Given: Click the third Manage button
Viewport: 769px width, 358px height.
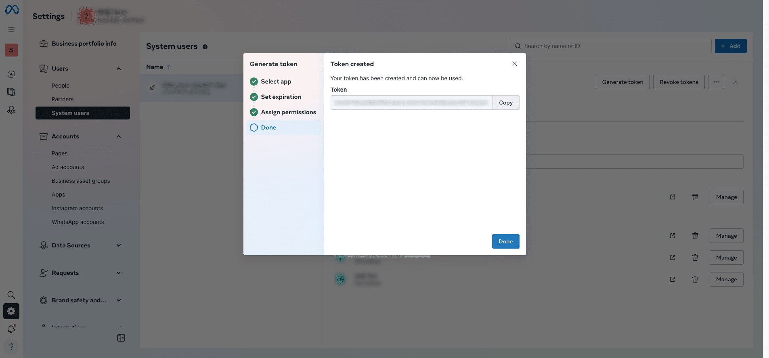Looking at the screenshot, I should pyautogui.click(x=726, y=258).
